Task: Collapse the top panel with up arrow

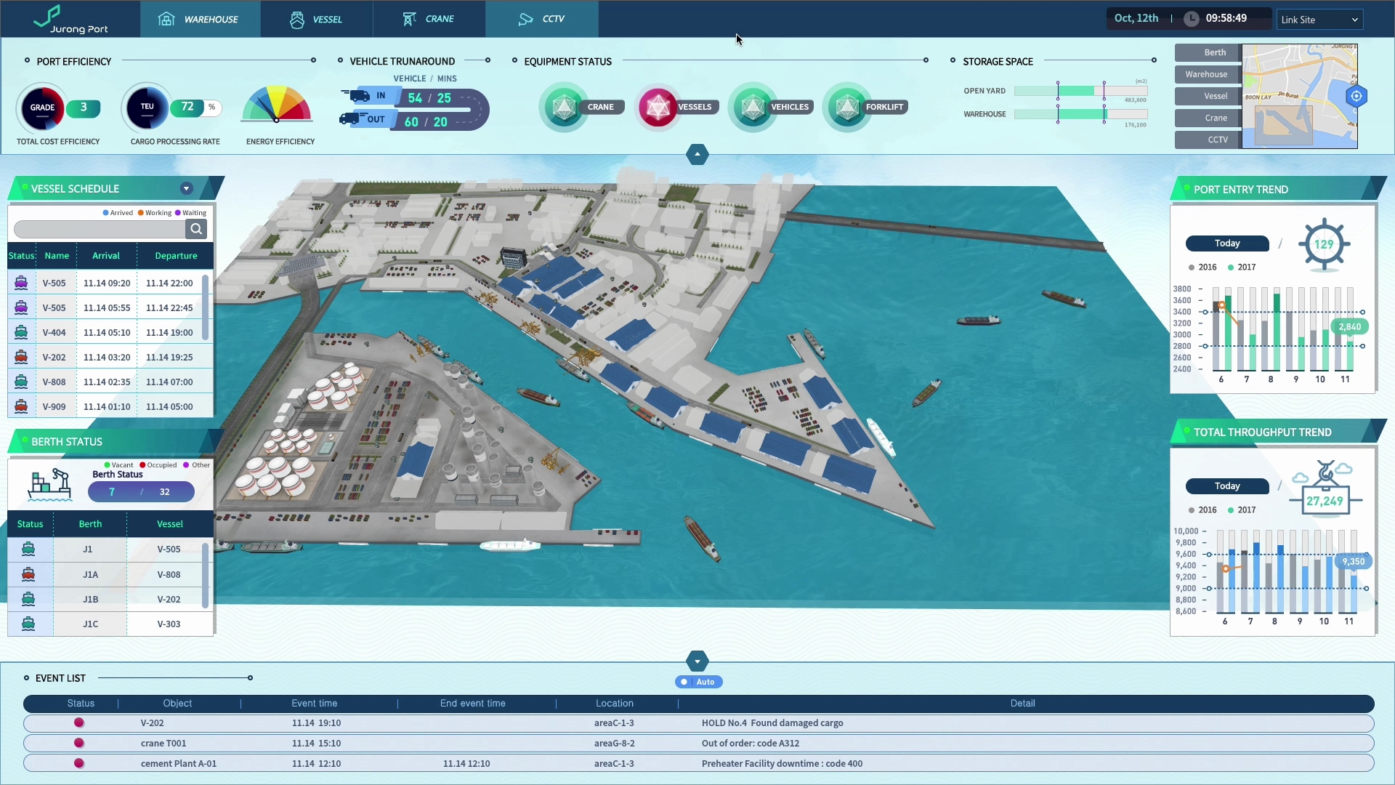Action: click(x=697, y=154)
